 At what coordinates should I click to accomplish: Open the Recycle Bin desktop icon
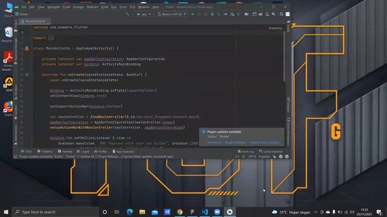pos(8,35)
